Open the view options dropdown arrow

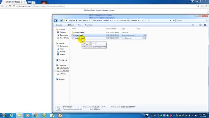(x=196, y=25)
